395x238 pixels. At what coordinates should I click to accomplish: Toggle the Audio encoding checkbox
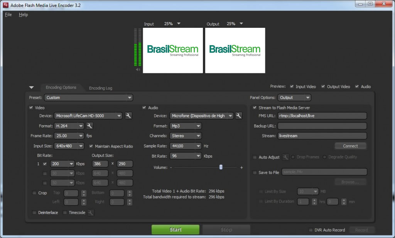click(x=144, y=107)
